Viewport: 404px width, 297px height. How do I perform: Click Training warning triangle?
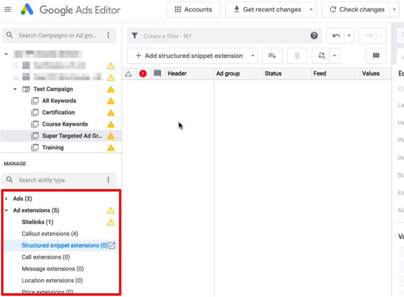click(x=111, y=148)
